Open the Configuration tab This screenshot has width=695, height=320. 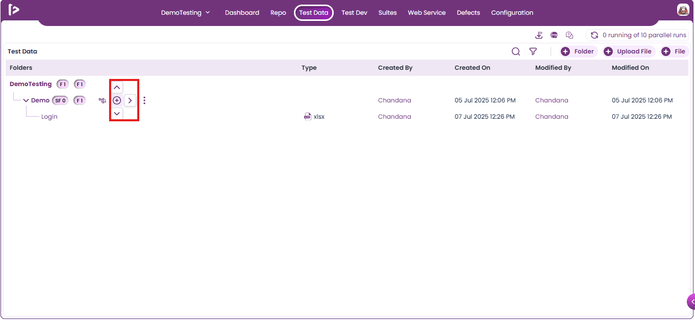click(512, 13)
